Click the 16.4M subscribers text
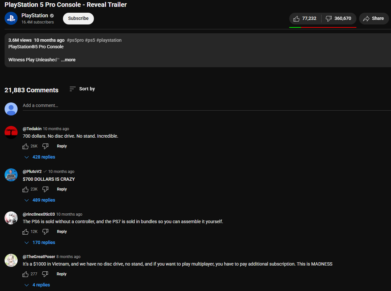This screenshot has height=291, width=391. pos(38,22)
